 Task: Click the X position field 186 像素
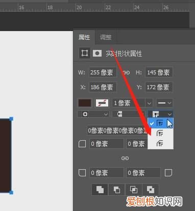click(103, 87)
